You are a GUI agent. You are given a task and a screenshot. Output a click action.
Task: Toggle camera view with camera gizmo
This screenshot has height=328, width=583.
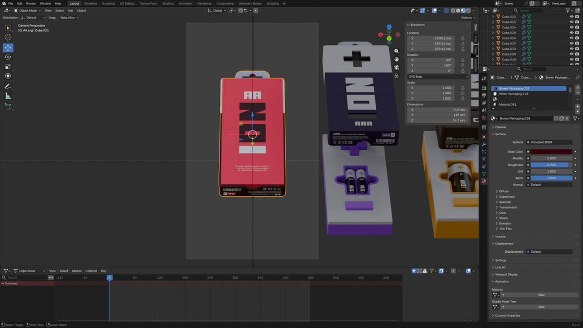[x=396, y=68]
